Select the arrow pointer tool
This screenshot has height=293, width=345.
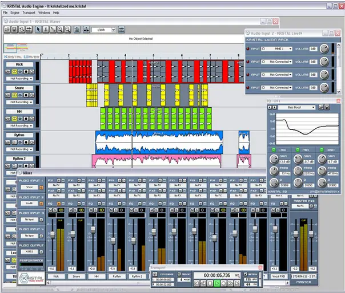(38, 30)
